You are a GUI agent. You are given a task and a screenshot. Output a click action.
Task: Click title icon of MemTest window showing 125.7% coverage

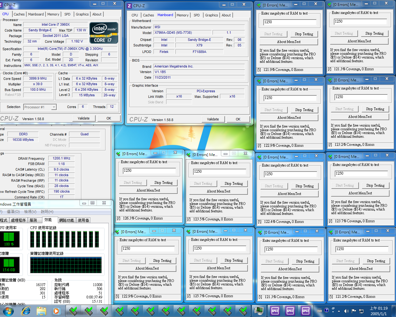tap(188, 231)
